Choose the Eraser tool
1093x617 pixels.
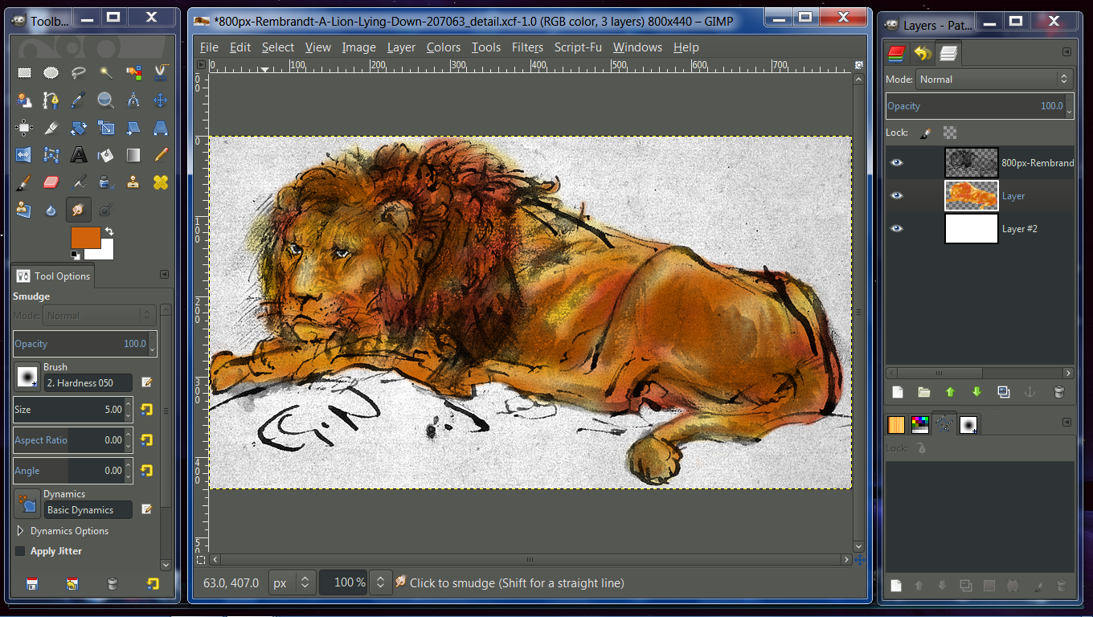tap(51, 182)
